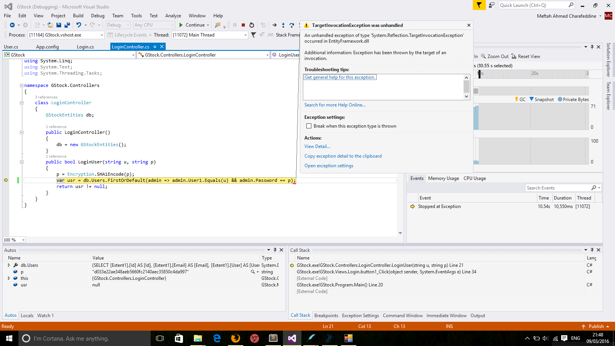615x346 pixels.
Task: Click the Find in Files toolbar icon
Action: click(x=218, y=25)
